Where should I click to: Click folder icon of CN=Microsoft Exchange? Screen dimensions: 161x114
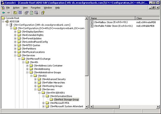23,59
